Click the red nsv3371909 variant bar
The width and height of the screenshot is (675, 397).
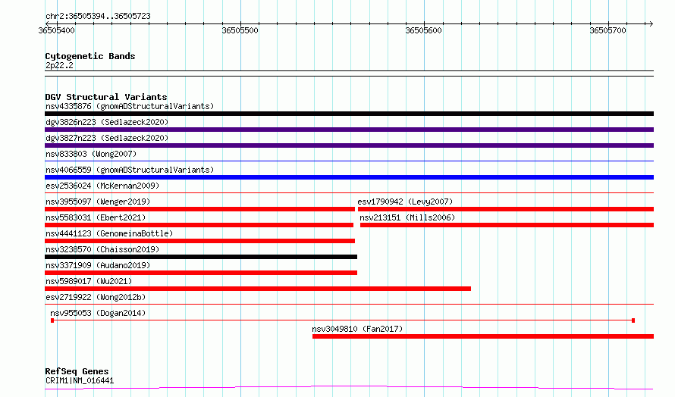[201, 273]
